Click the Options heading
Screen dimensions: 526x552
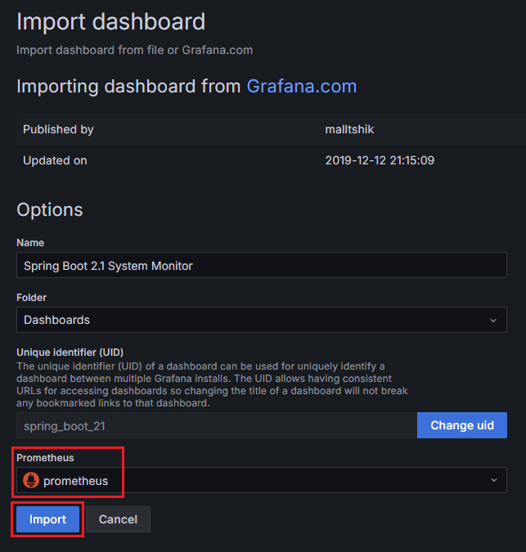pyautogui.click(x=50, y=210)
